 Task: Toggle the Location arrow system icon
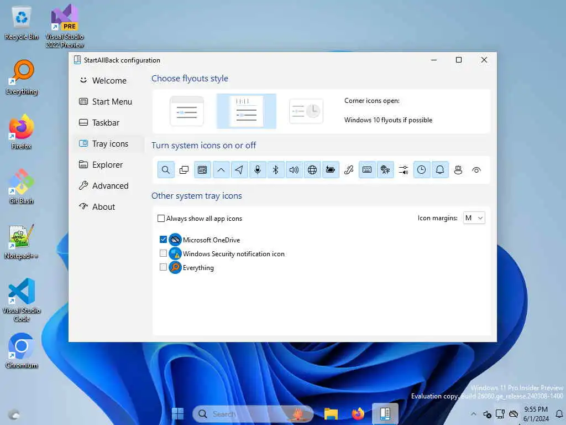click(239, 170)
